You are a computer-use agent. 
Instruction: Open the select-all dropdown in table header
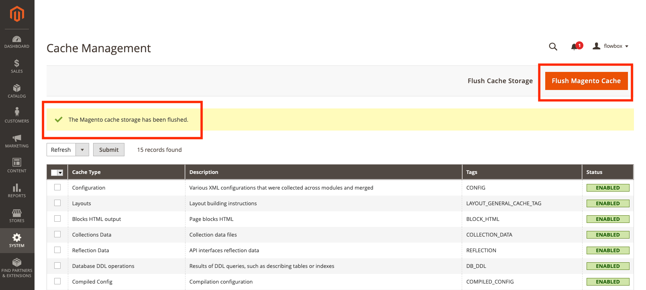60,173
